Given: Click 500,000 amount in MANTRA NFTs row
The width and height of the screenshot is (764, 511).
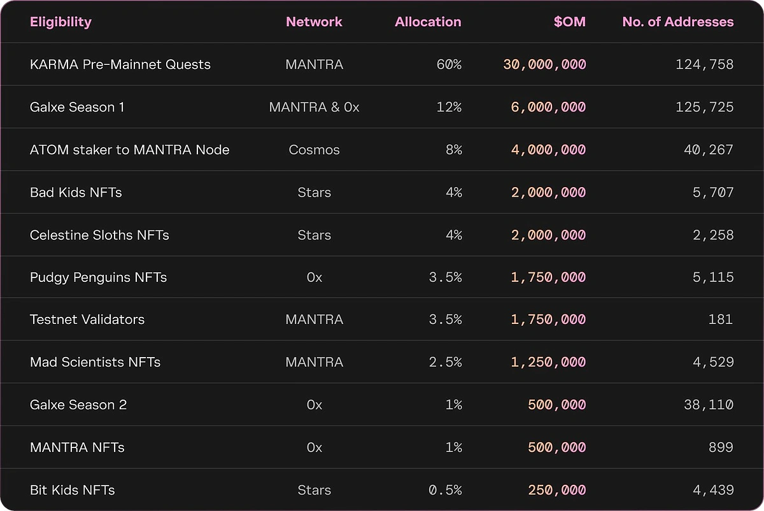Looking at the screenshot, I should (x=557, y=447).
